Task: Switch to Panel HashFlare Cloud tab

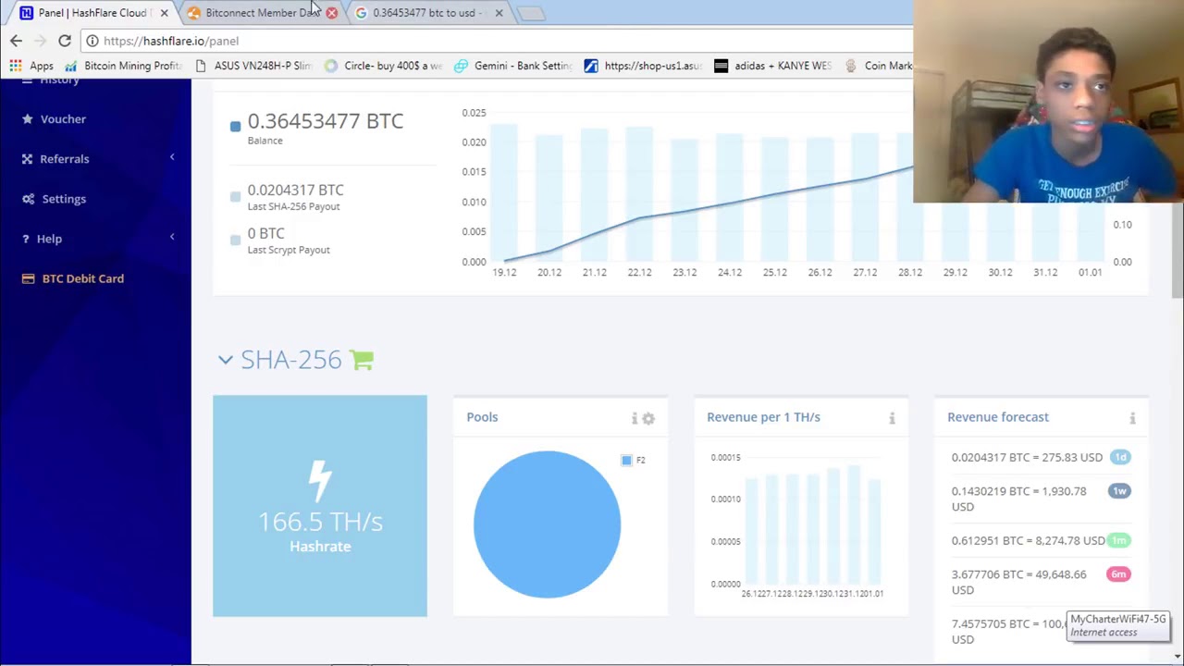Action: 92,13
